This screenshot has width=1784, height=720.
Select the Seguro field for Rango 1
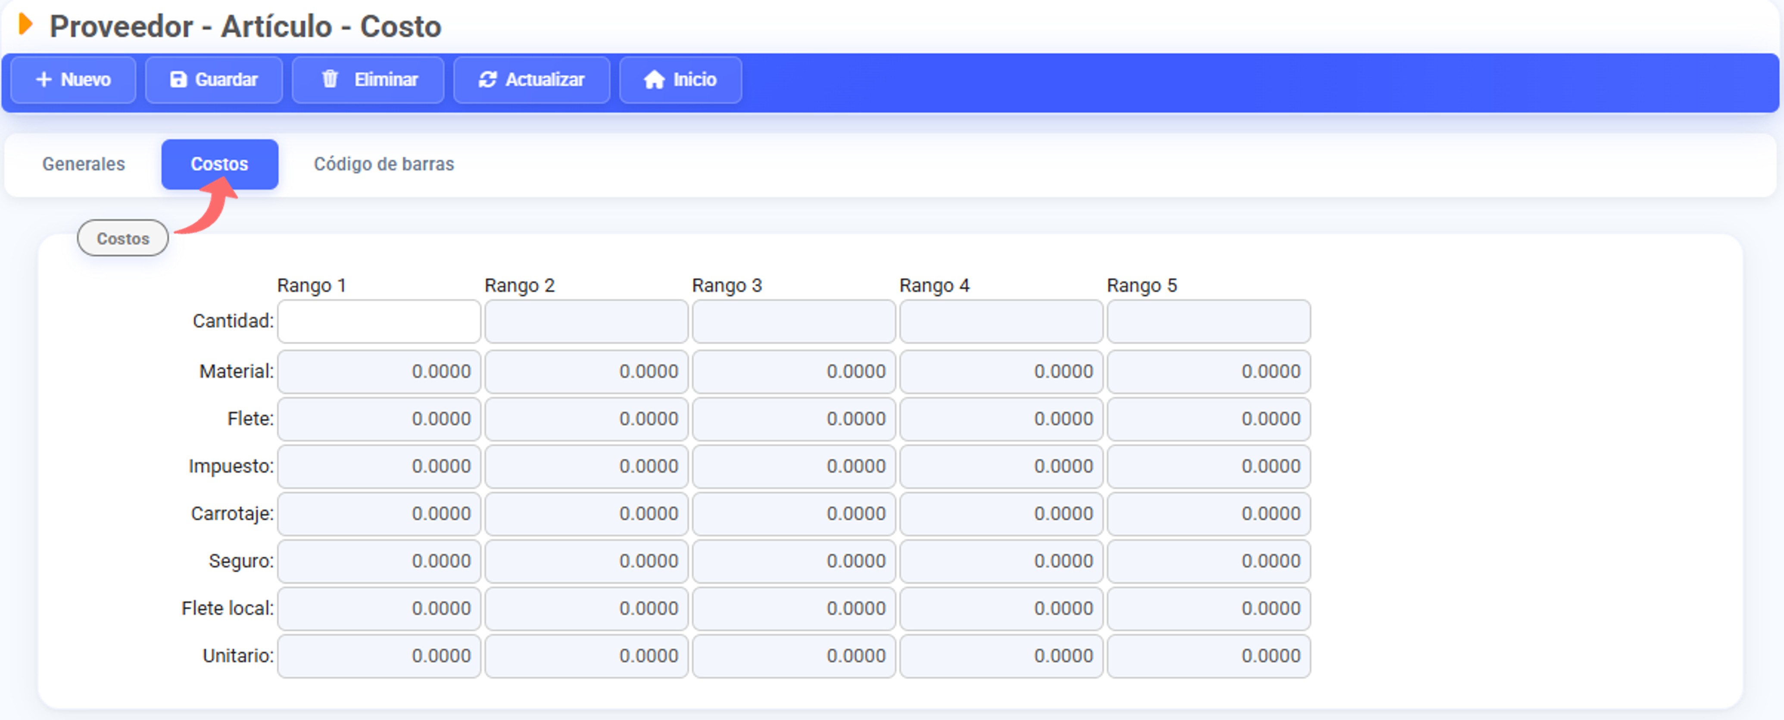tap(379, 561)
